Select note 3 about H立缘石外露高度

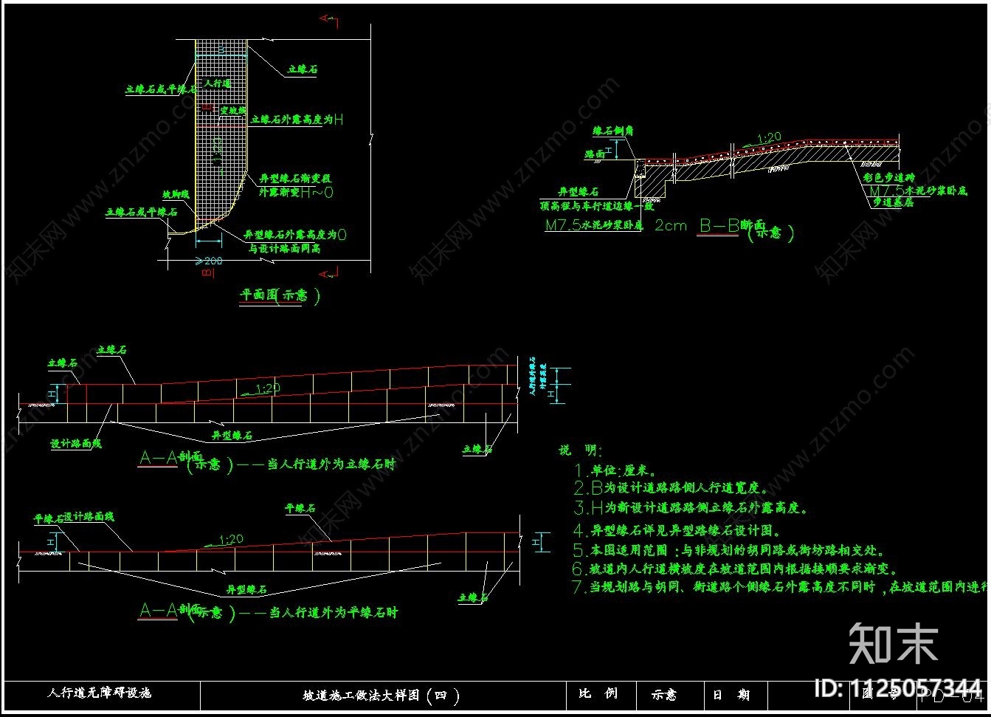pos(691,508)
